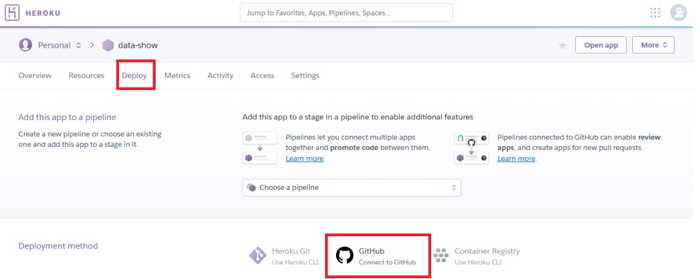This screenshot has width=696, height=279.
Task: Switch to the Deploy tab
Action: click(x=134, y=75)
